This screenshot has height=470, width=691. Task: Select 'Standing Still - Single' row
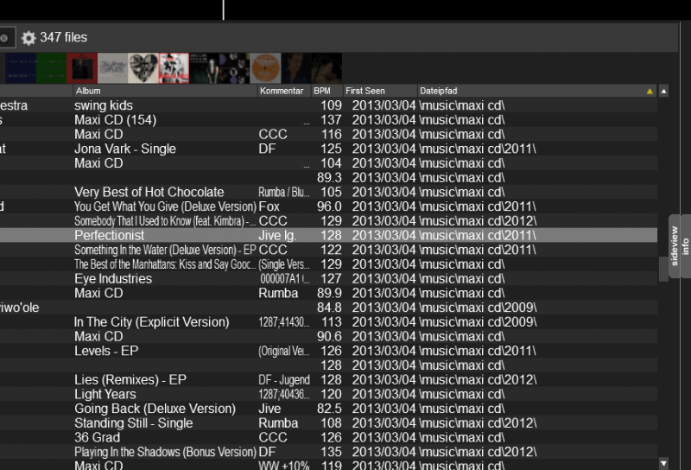point(328,423)
